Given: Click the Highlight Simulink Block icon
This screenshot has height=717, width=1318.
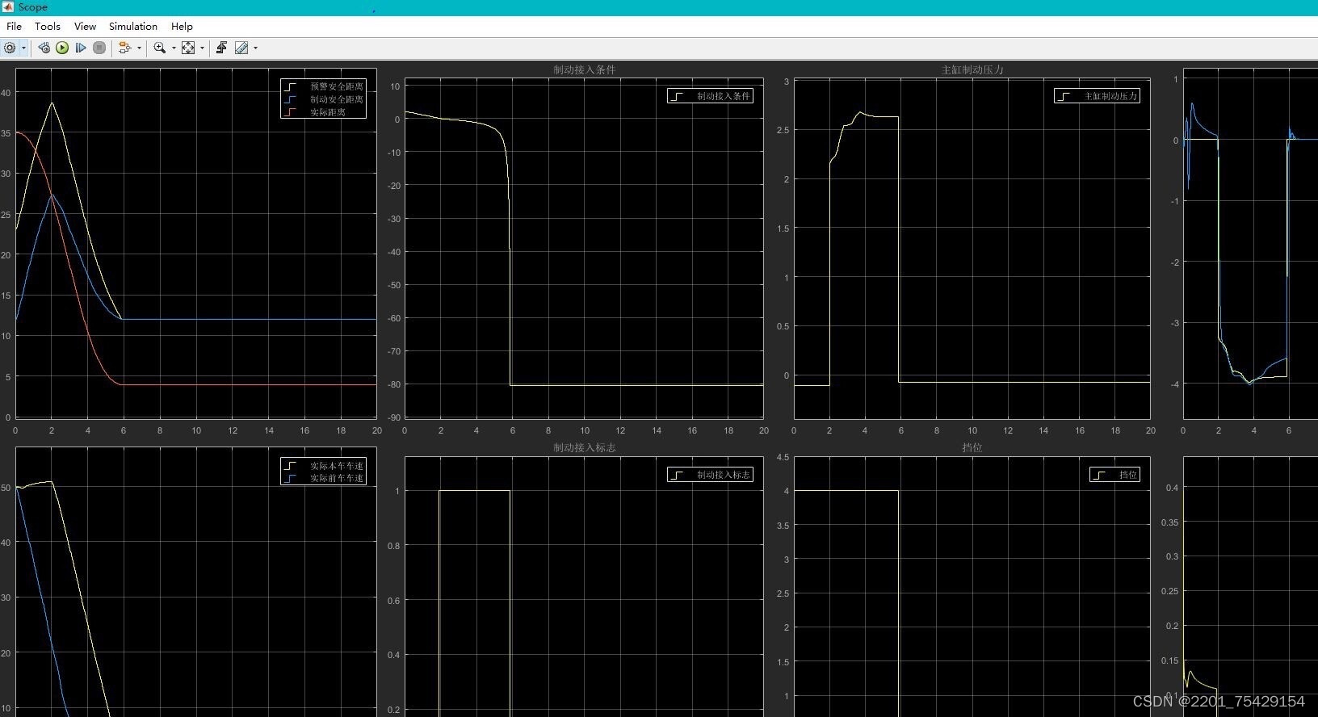Looking at the screenshot, I should click(125, 48).
